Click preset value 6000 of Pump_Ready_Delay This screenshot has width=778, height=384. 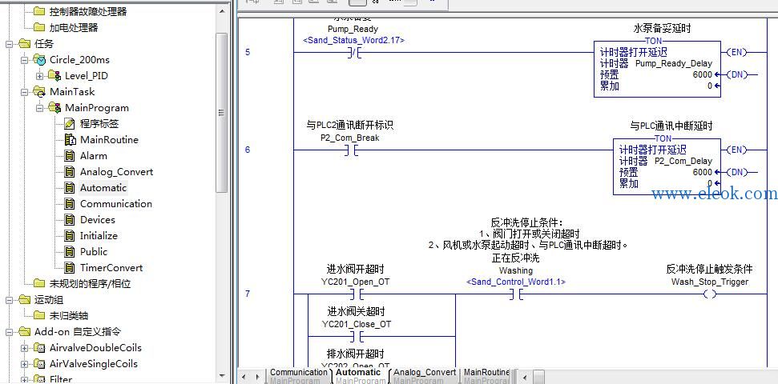[702, 75]
